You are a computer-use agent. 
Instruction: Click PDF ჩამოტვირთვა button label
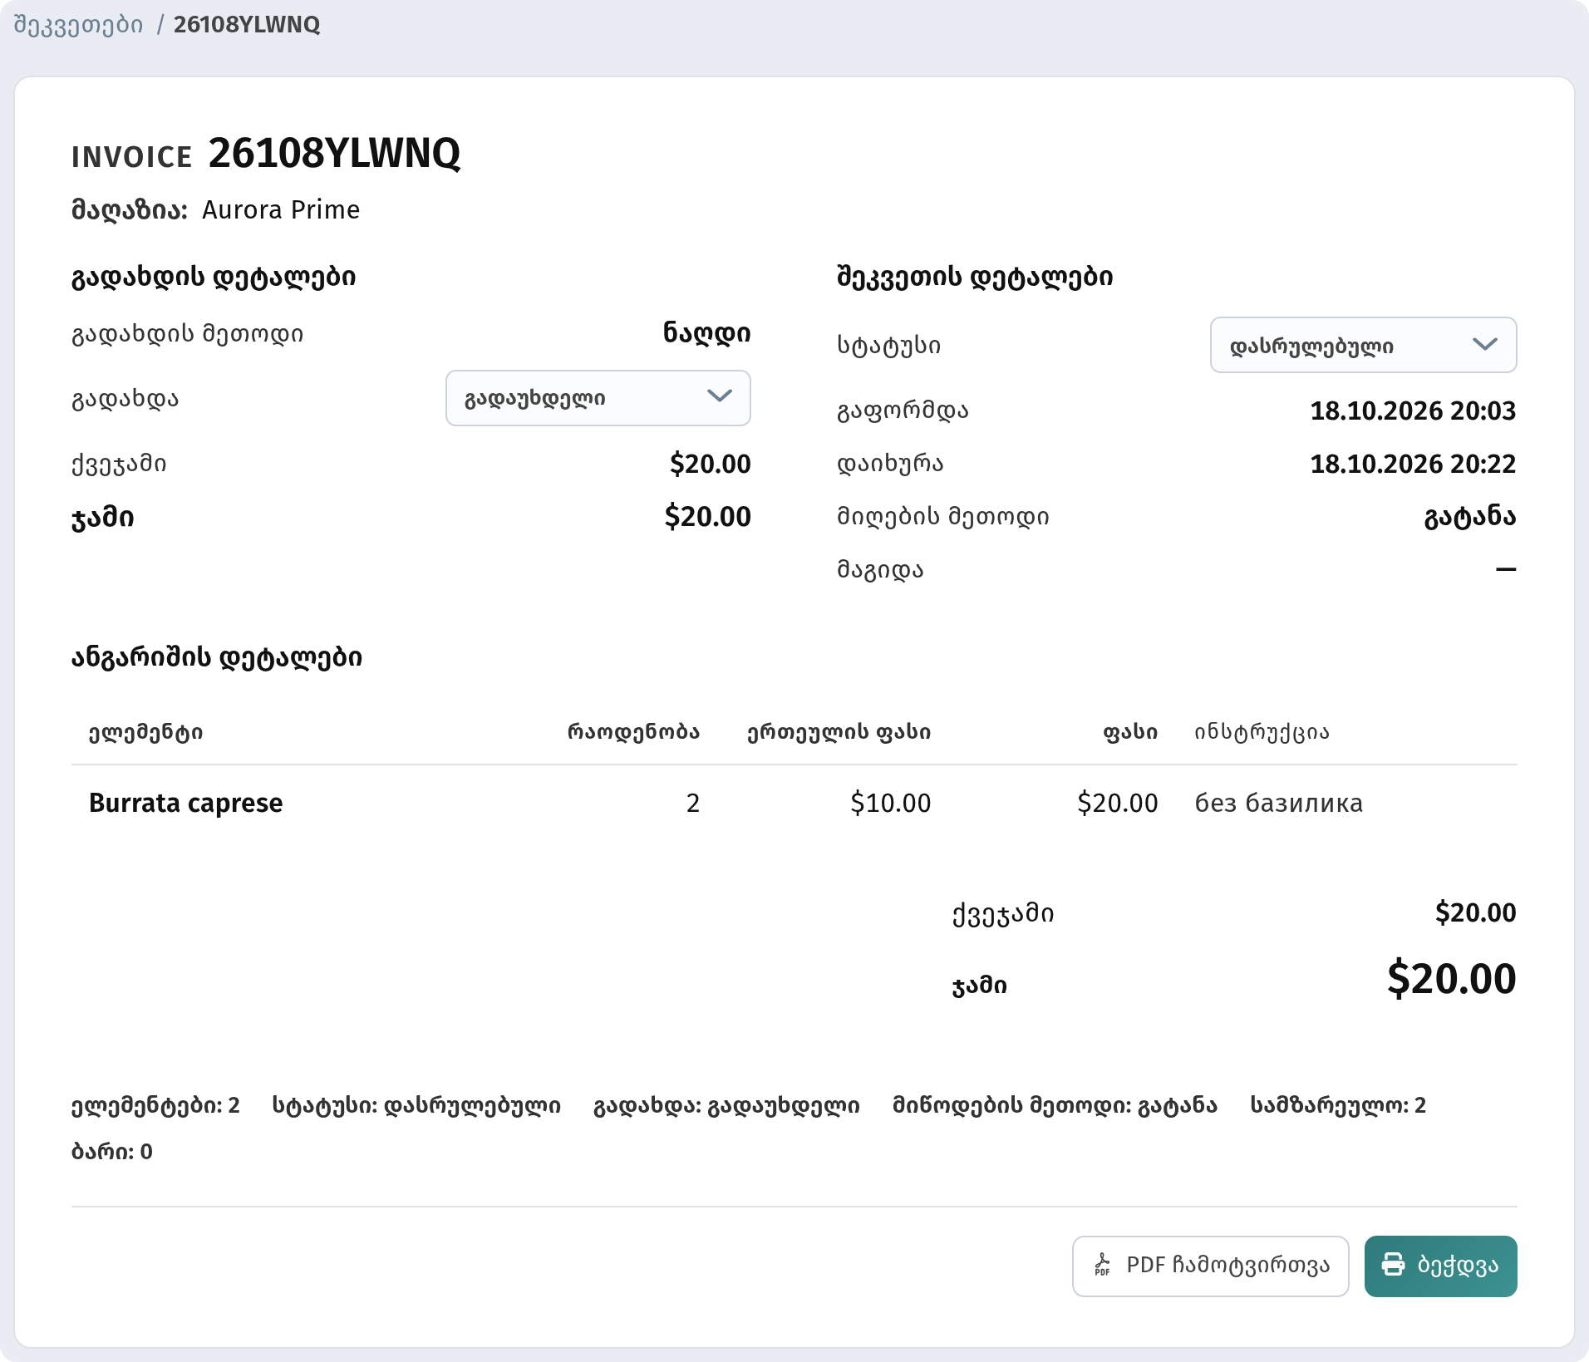pyautogui.click(x=1227, y=1265)
